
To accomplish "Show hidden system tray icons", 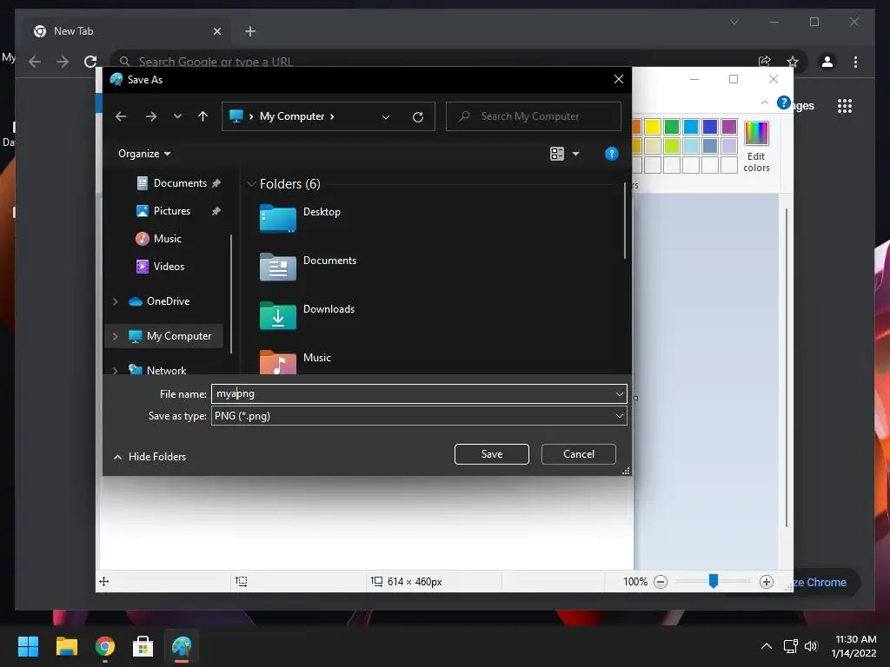I will (x=767, y=646).
